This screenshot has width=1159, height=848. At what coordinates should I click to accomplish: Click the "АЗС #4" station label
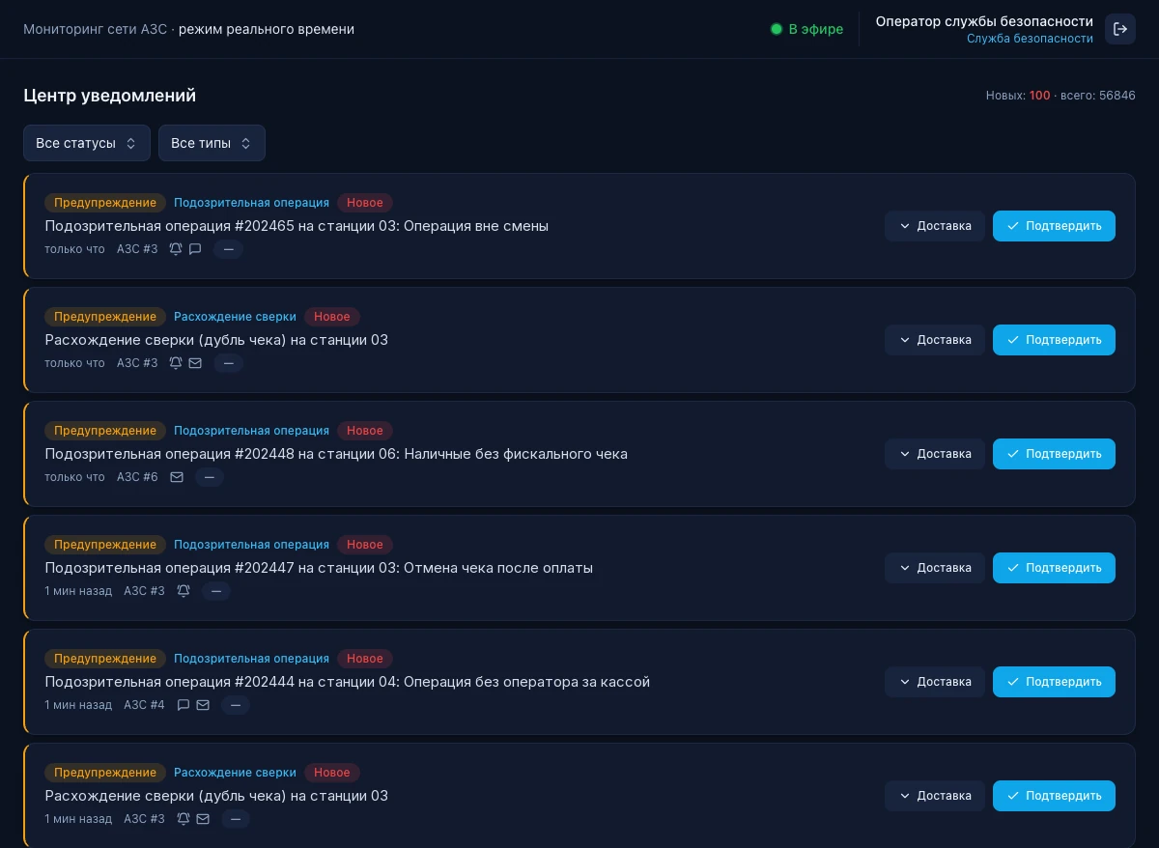click(x=144, y=705)
